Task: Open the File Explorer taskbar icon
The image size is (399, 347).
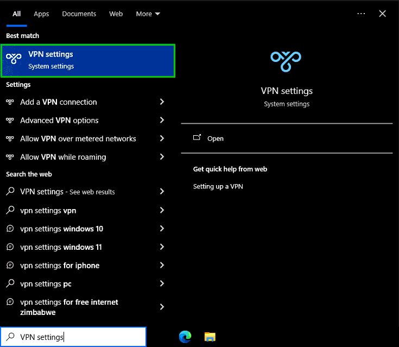Action: click(210, 337)
